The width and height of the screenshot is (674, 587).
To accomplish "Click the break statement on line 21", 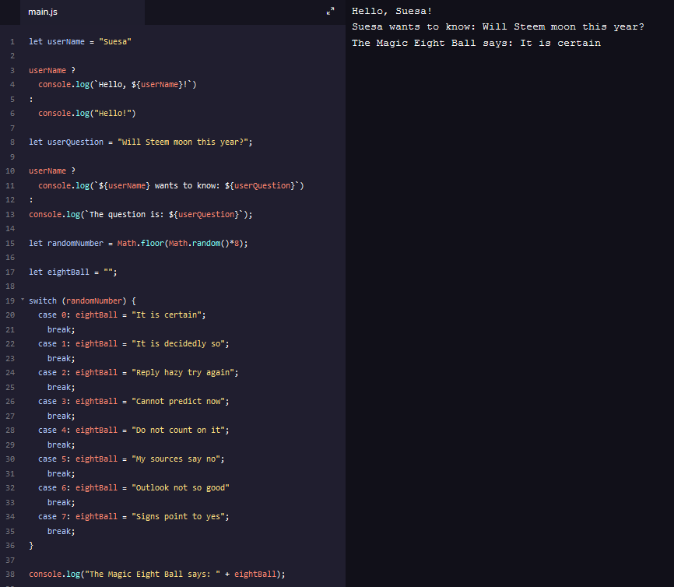I will pyautogui.click(x=61, y=330).
